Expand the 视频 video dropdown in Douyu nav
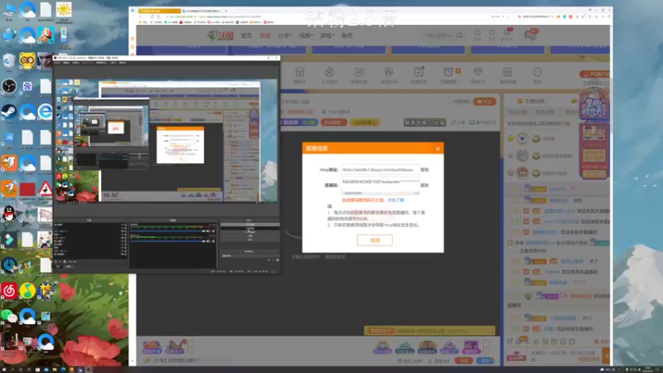663x373 pixels. [306, 36]
